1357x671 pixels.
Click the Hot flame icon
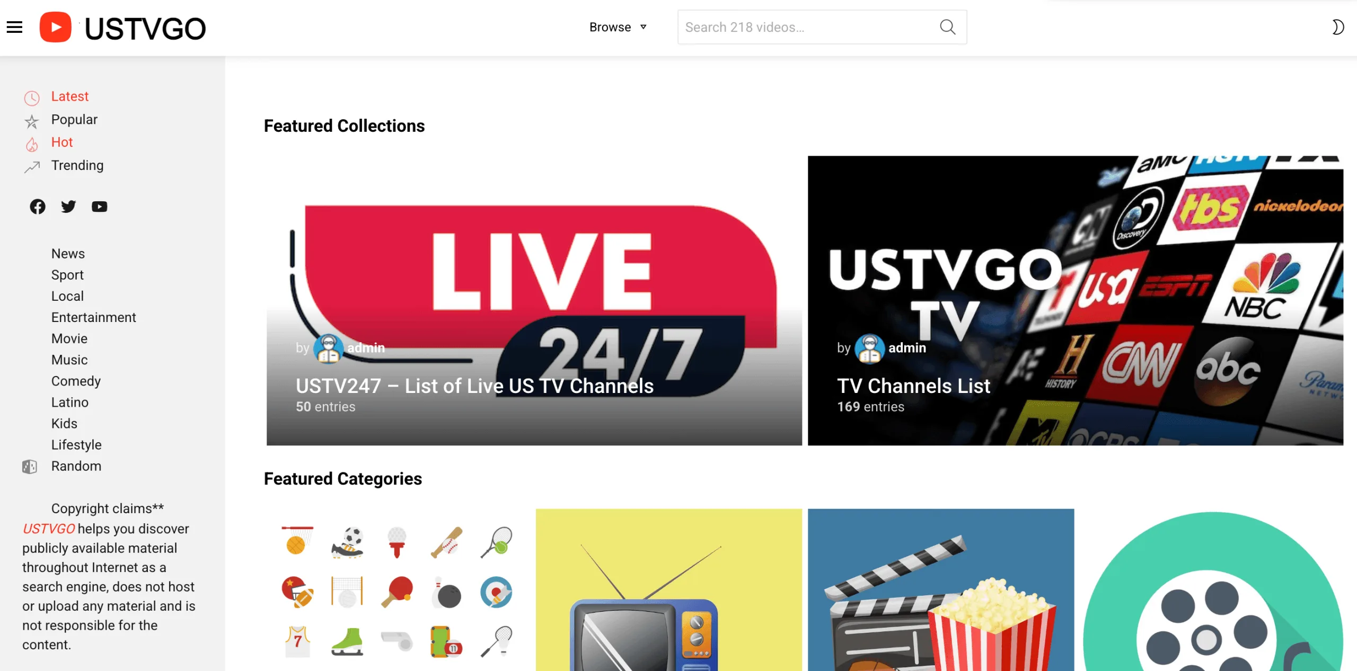[x=32, y=144]
